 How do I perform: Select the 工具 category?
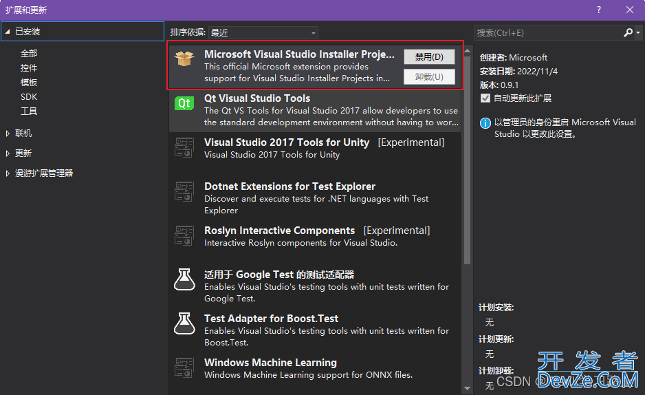[x=29, y=111]
